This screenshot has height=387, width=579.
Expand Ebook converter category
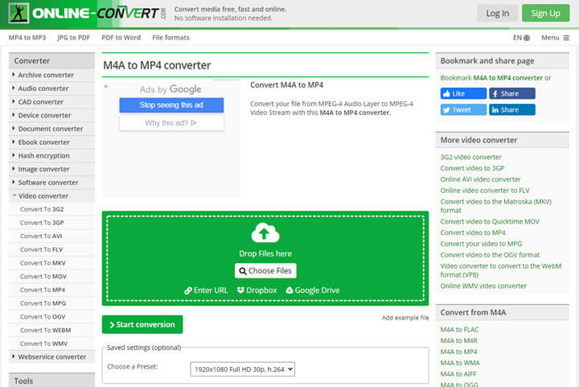coord(51,142)
